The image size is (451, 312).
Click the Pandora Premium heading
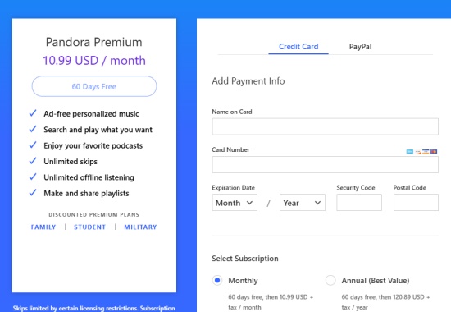94,42
